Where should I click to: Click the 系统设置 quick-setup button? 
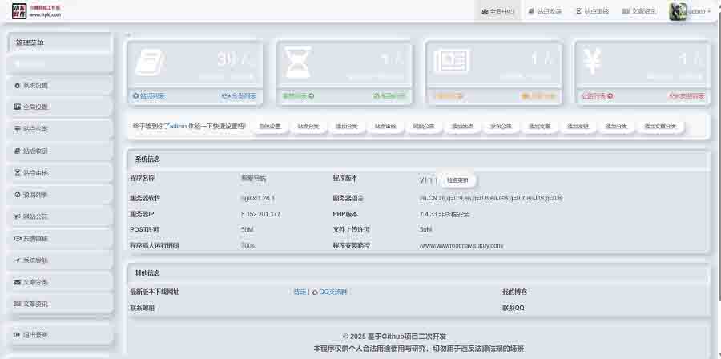(270, 126)
